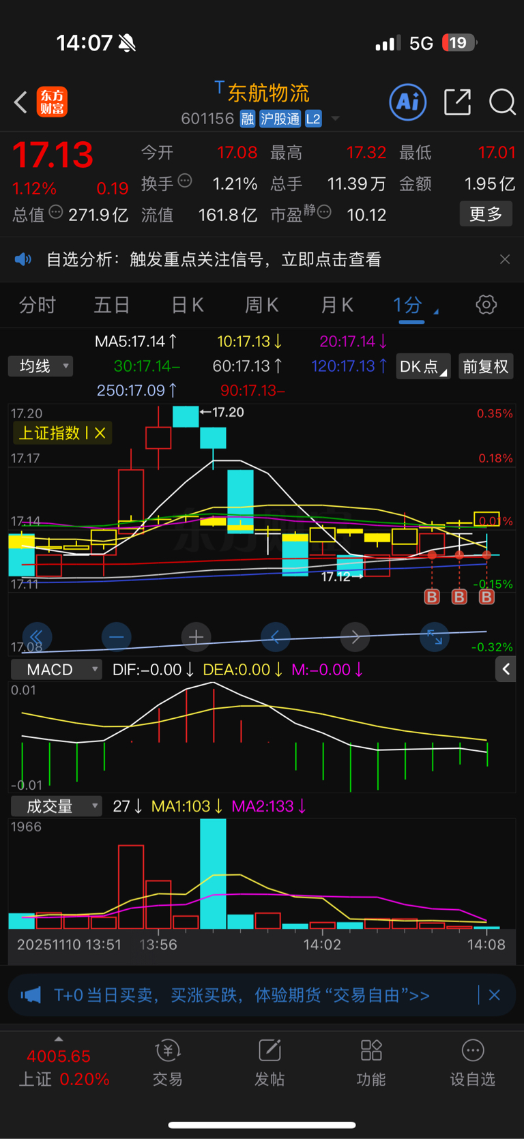Open the search magnifier icon
Image resolution: width=524 pixels, height=1139 pixels.
[502, 102]
